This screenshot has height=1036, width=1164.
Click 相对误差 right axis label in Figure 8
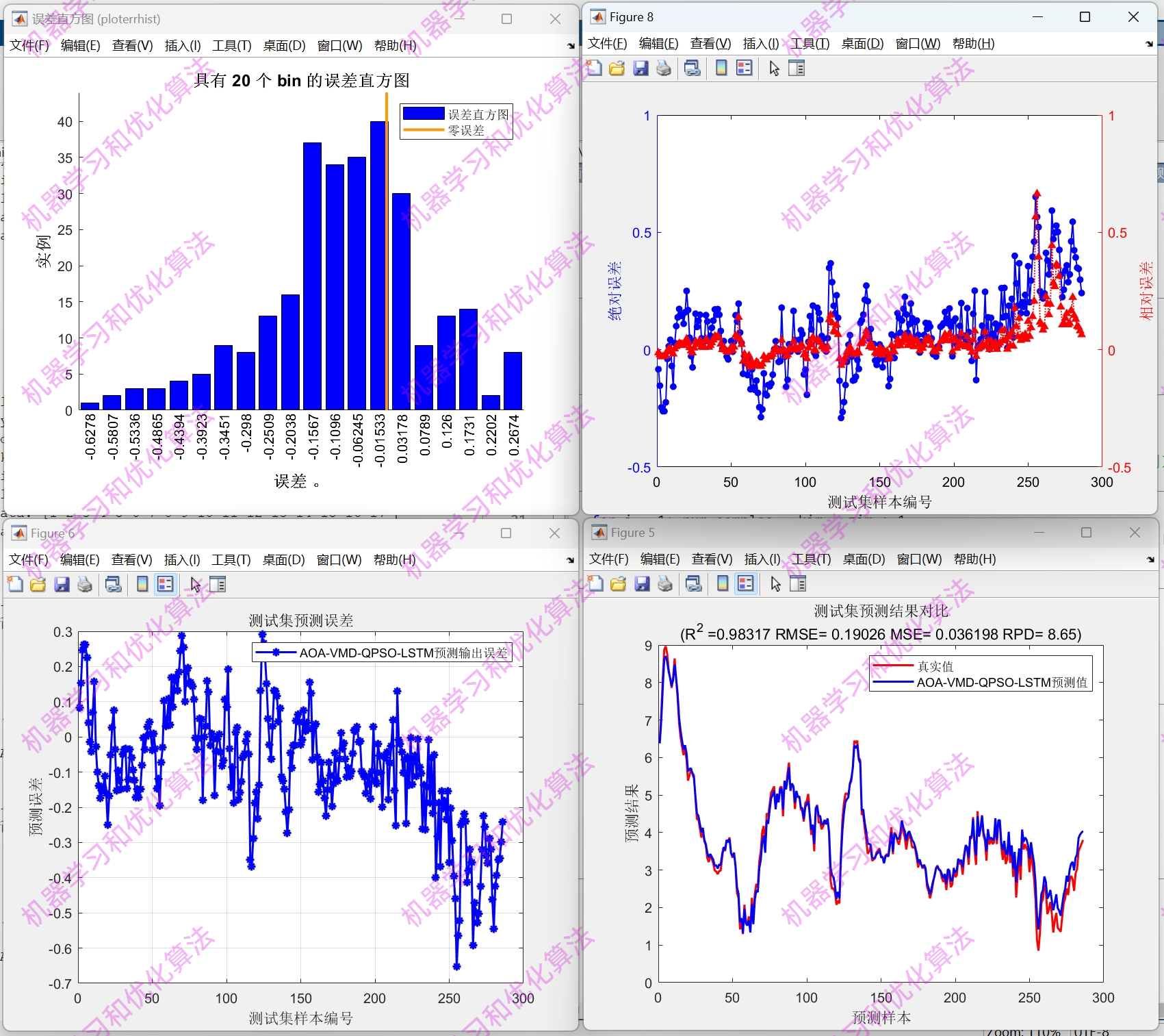[1146, 290]
